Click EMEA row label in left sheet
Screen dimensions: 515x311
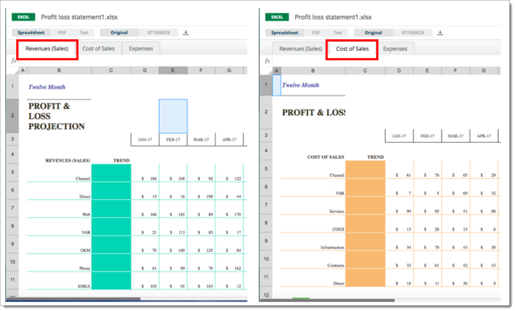(x=84, y=286)
